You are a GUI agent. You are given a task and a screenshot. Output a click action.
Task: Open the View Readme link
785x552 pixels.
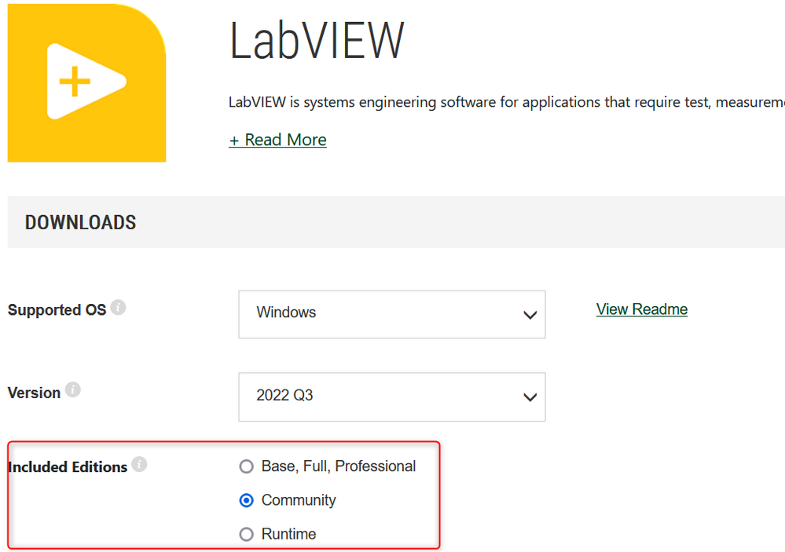point(642,309)
